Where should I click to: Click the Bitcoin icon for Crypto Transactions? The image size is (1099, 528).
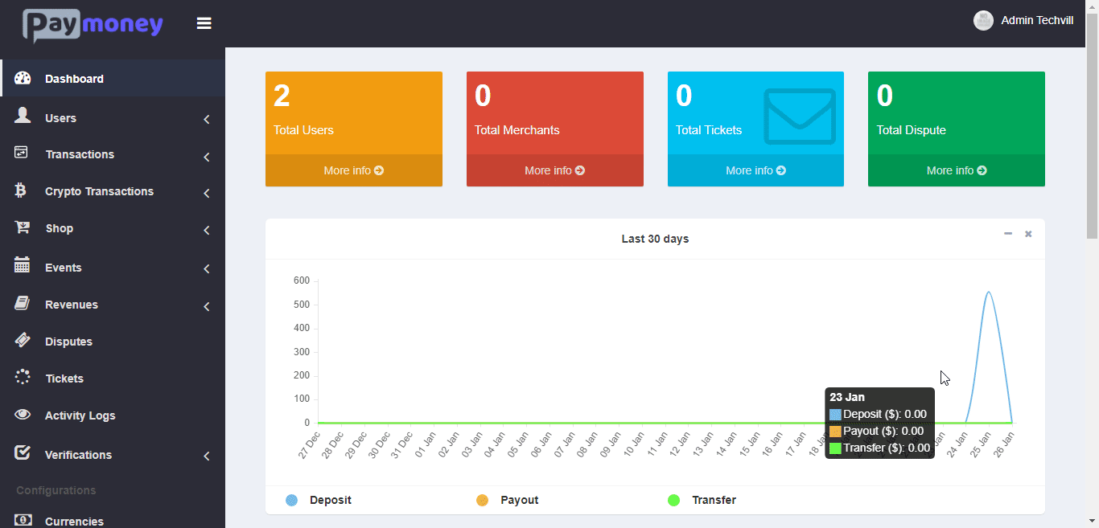(x=22, y=190)
